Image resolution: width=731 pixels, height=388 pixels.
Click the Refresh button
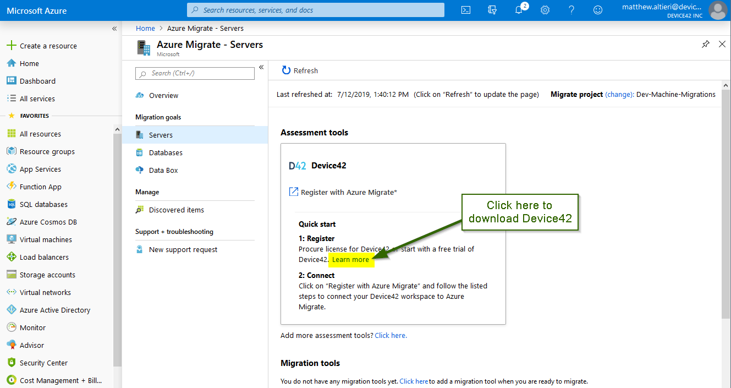[x=300, y=70]
